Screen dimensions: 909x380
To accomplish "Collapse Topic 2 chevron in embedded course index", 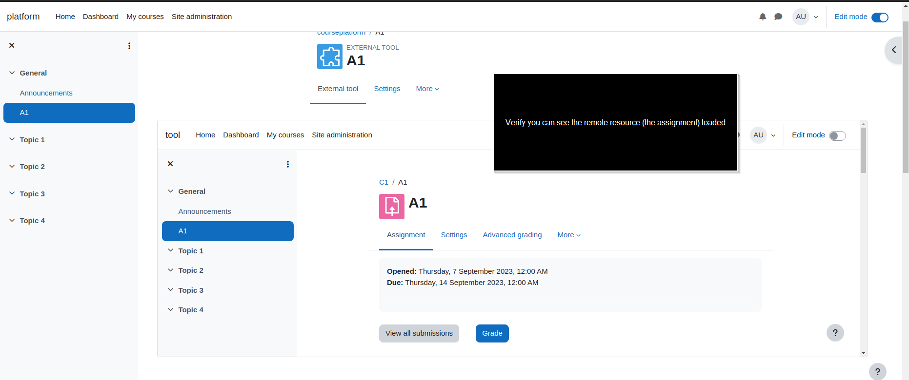I will pos(171,270).
